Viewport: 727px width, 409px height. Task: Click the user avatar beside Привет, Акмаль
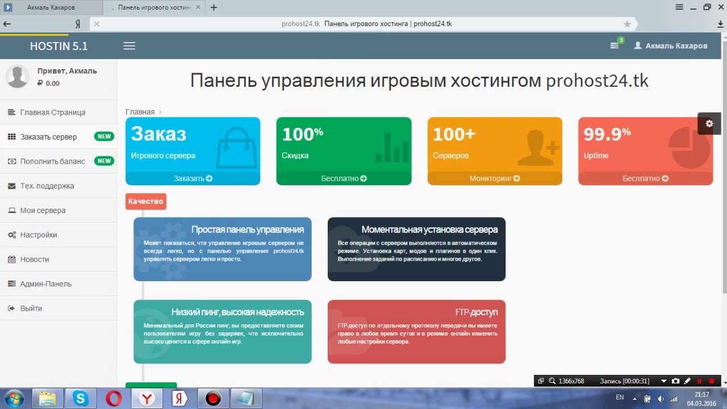(17, 77)
